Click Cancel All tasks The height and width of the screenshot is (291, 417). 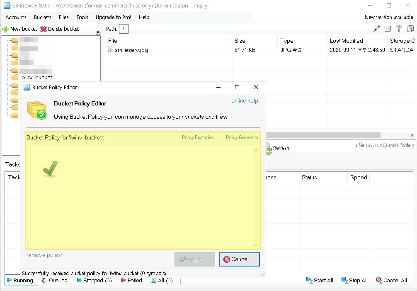[391, 280]
